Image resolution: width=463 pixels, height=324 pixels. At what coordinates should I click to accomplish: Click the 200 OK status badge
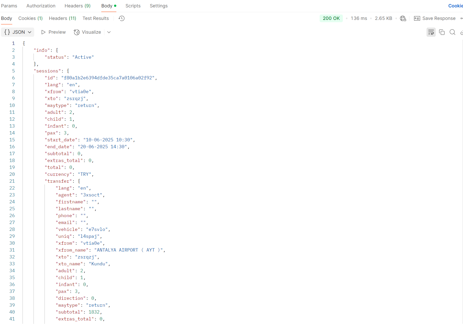[x=331, y=18]
